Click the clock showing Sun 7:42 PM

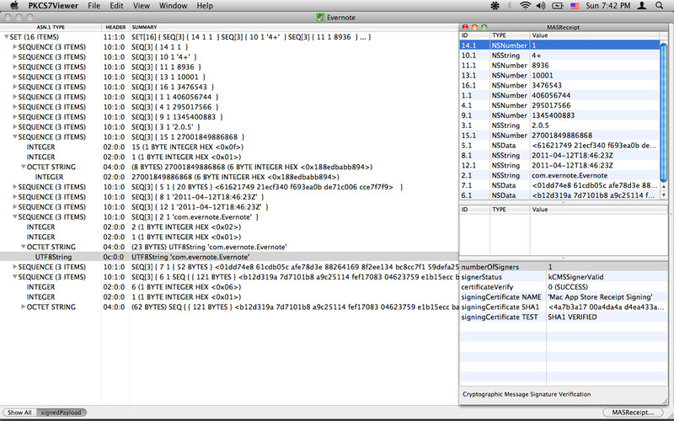click(607, 6)
